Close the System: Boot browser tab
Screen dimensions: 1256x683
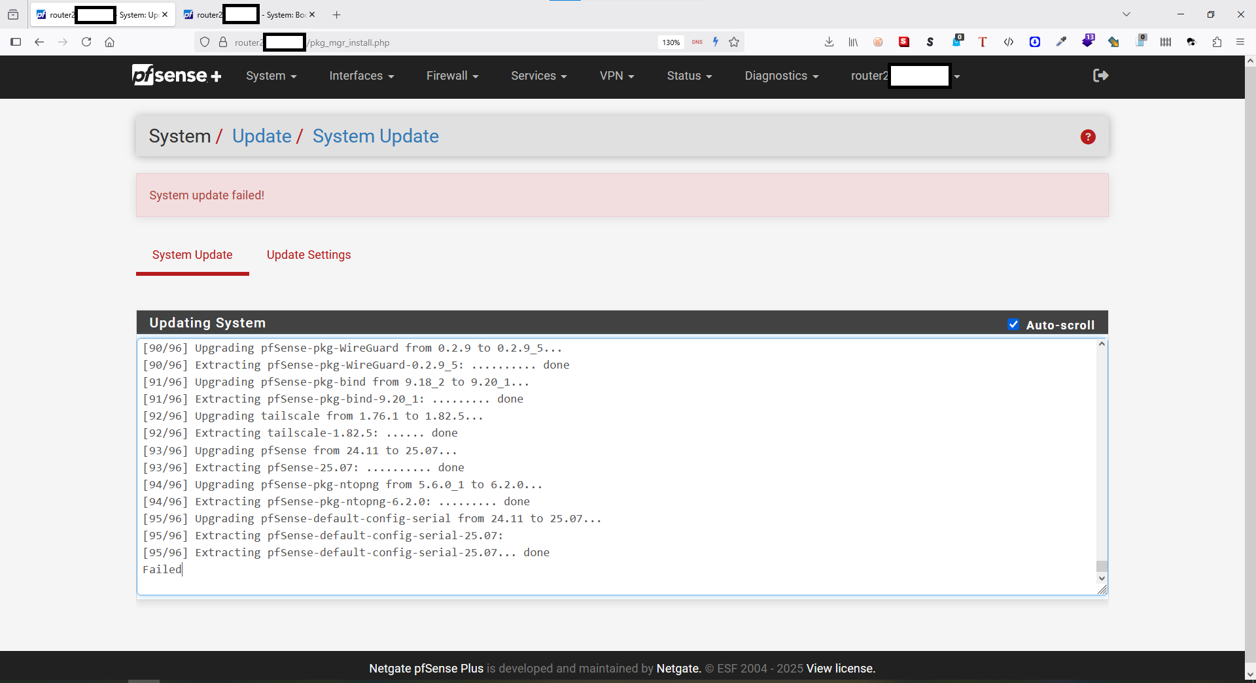pyautogui.click(x=312, y=14)
